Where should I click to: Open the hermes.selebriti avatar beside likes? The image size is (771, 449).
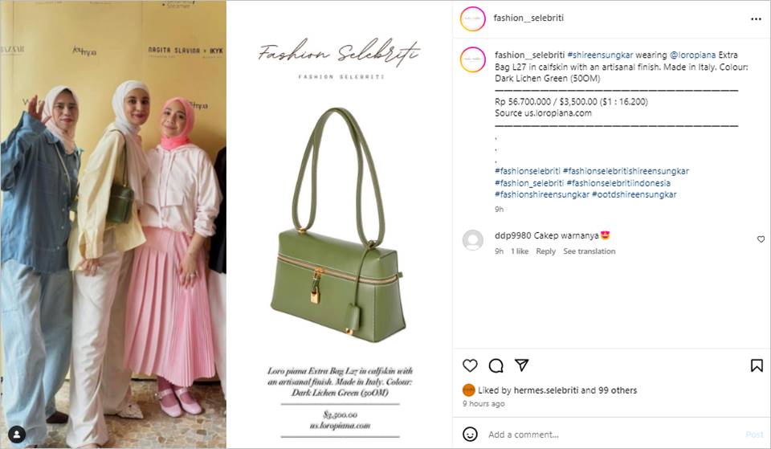click(468, 390)
